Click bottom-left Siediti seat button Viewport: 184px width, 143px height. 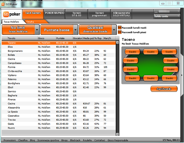click(x=132, y=78)
